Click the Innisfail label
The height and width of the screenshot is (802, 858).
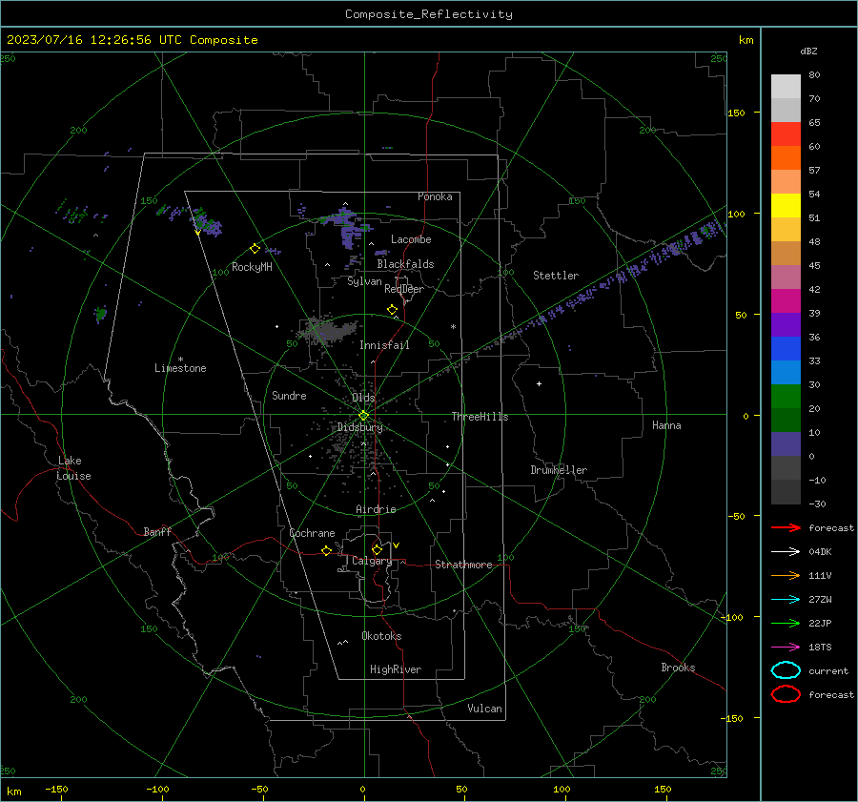point(384,345)
